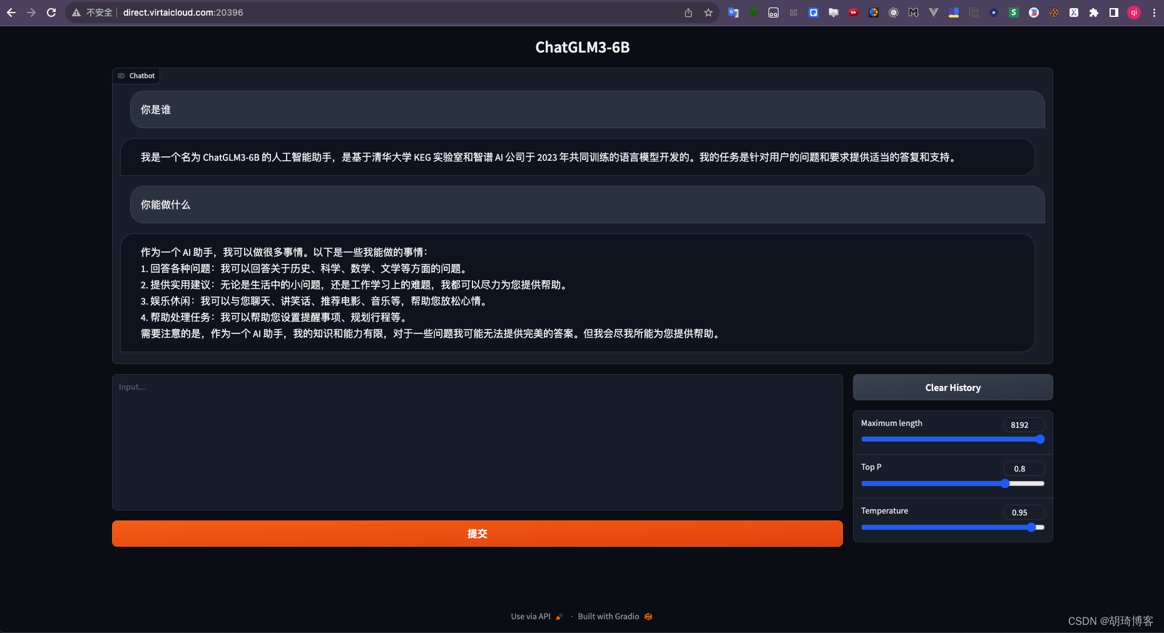Click reply line 3. 娱乐休闲
Image resolution: width=1164 pixels, height=633 pixels.
pyautogui.click(x=315, y=301)
